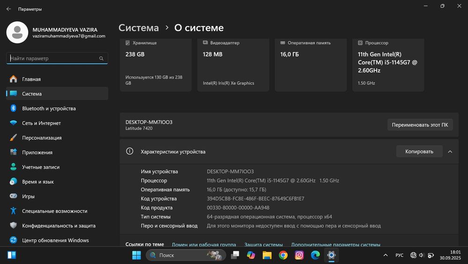Click the network globe icon in system tray
The width and height of the screenshot is (468, 264).
(x=413, y=255)
